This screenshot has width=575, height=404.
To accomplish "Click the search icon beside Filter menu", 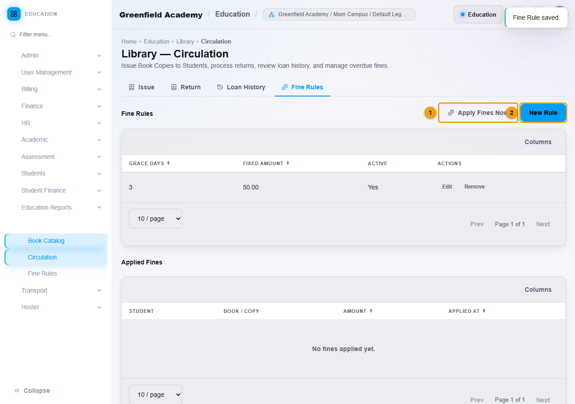I will [x=13, y=35].
